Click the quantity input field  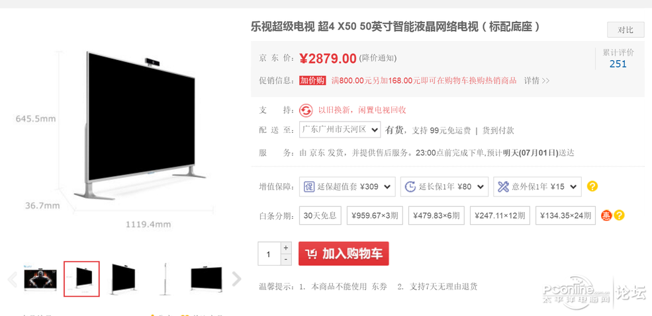[269, 254]
